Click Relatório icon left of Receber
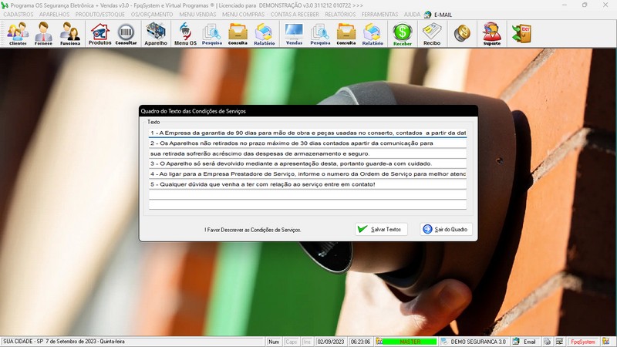The image size is (617, 347). 373,34
